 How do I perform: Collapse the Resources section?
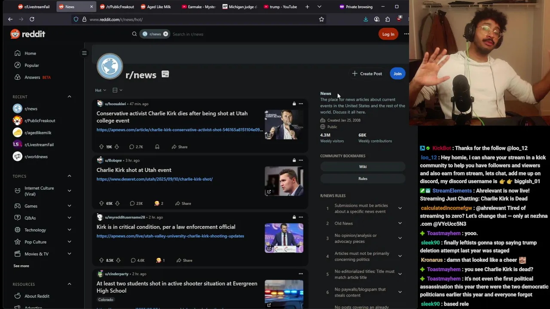point(69,284)
